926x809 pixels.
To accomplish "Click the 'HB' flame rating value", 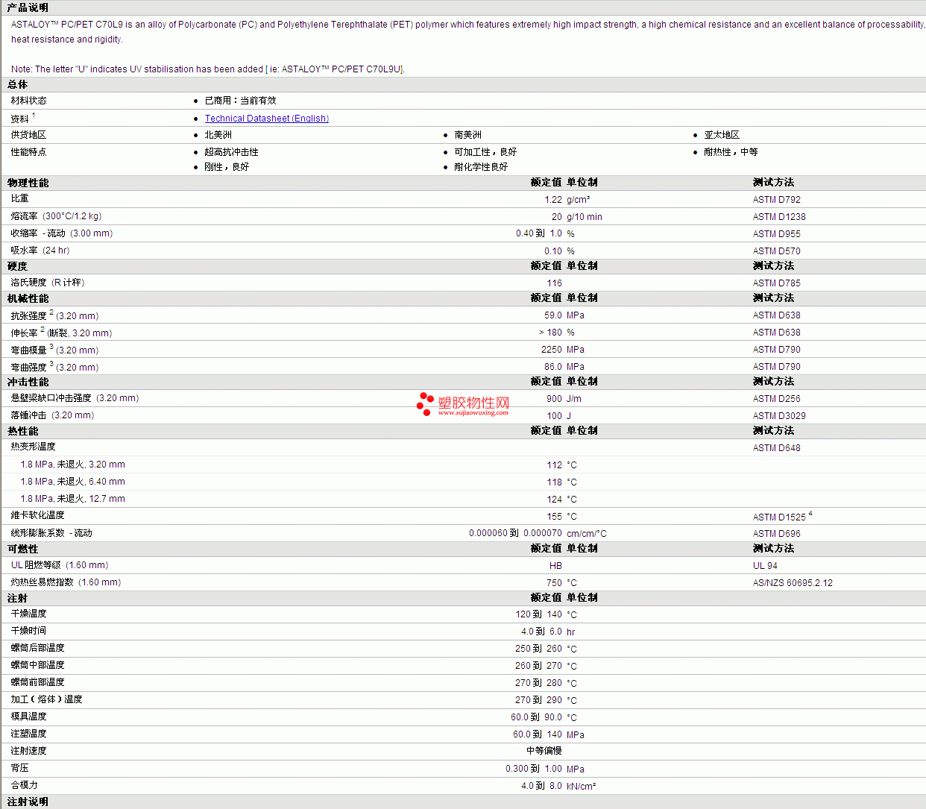I will coord(555,566).
